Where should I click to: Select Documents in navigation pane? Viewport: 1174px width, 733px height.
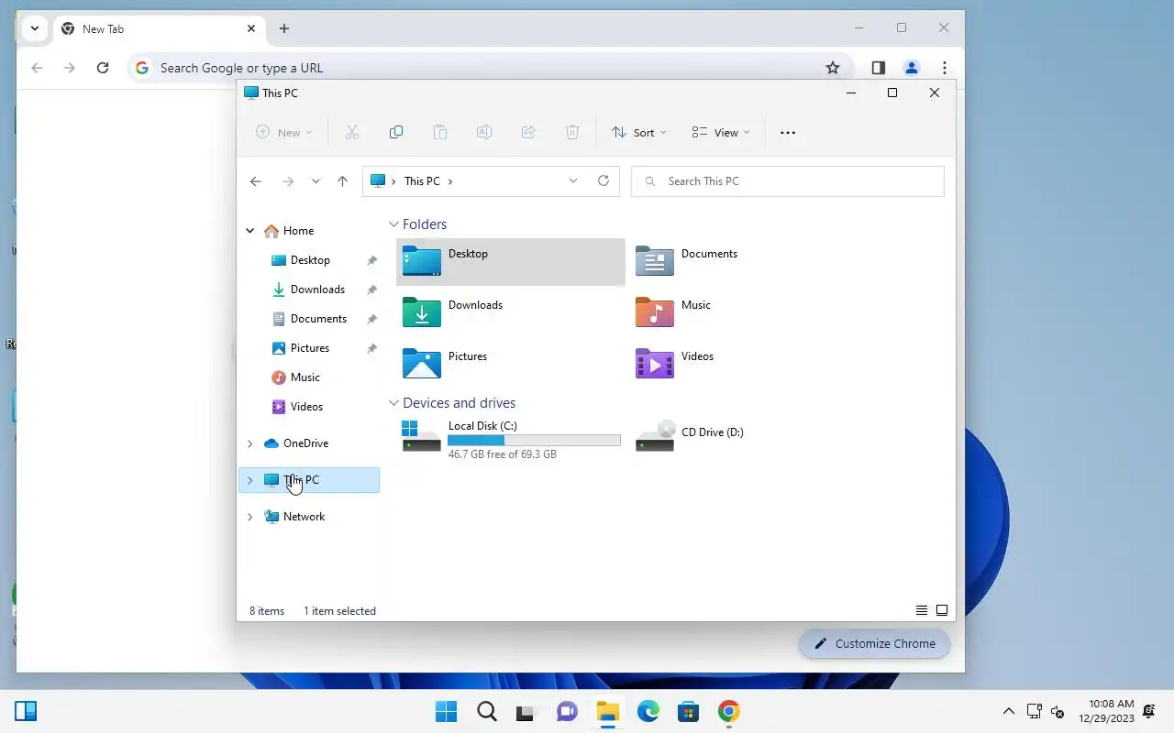coord(309,319)
